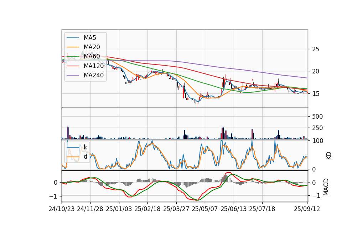Click the MACD axis title
The width and height of the screenshot is (342, 246).
(326, 187)
